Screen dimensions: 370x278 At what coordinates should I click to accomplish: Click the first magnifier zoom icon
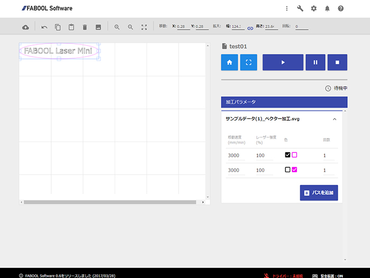click(117, 27)
